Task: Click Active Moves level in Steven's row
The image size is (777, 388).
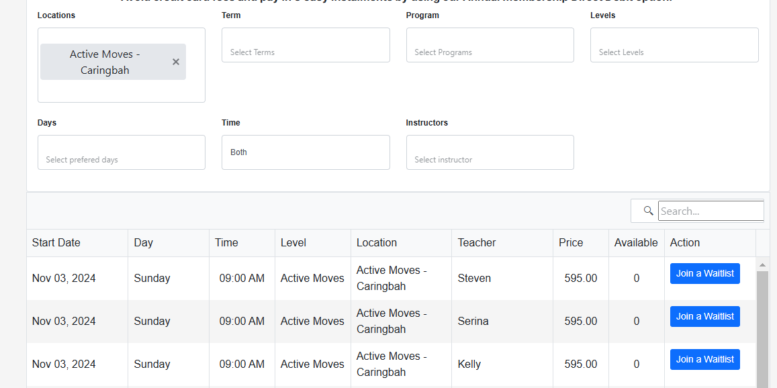Action: click(312, 278)
